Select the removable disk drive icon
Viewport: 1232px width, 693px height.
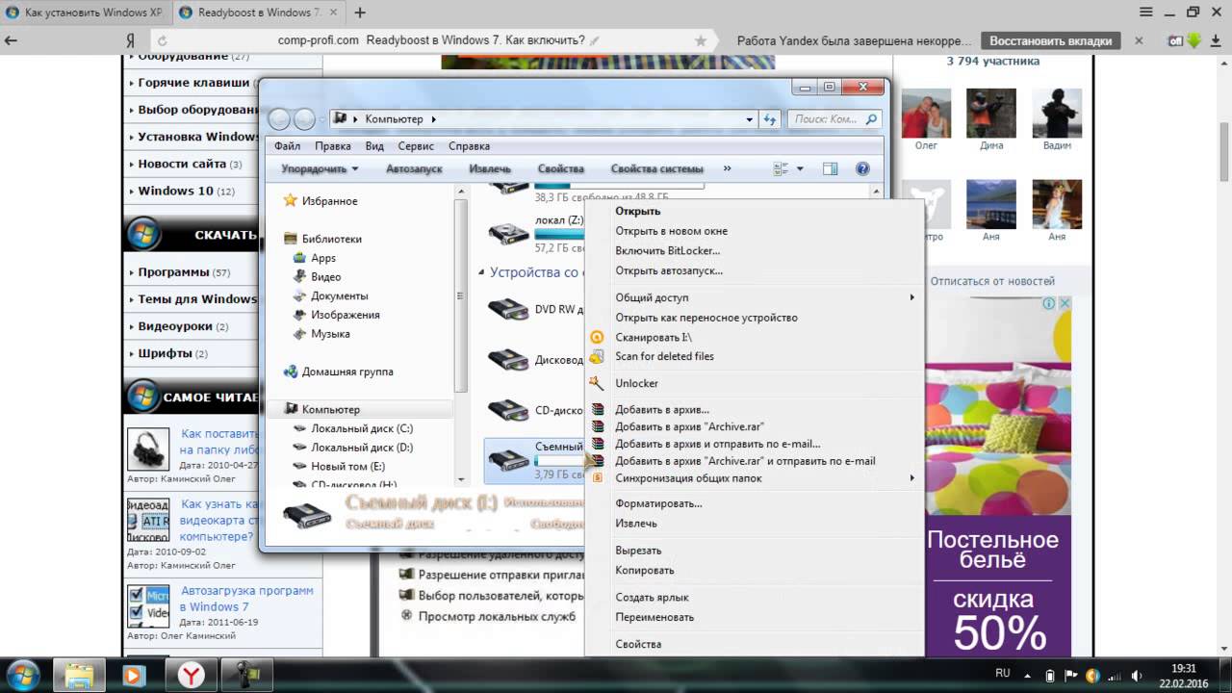(507, 460)
